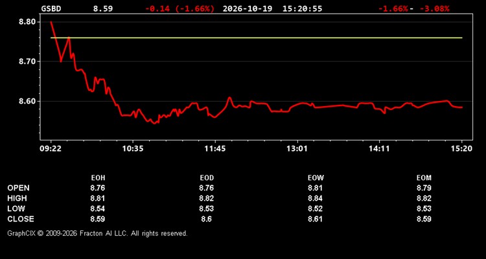Click the EOD OPEN value 8.76
486x259 pixels.
tap(207, 188)
